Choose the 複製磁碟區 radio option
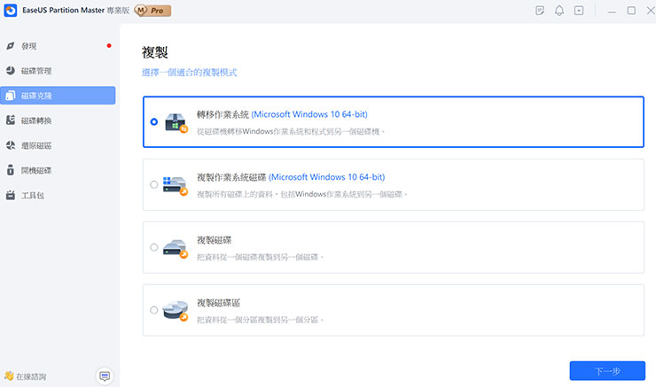 click(154, 310)
